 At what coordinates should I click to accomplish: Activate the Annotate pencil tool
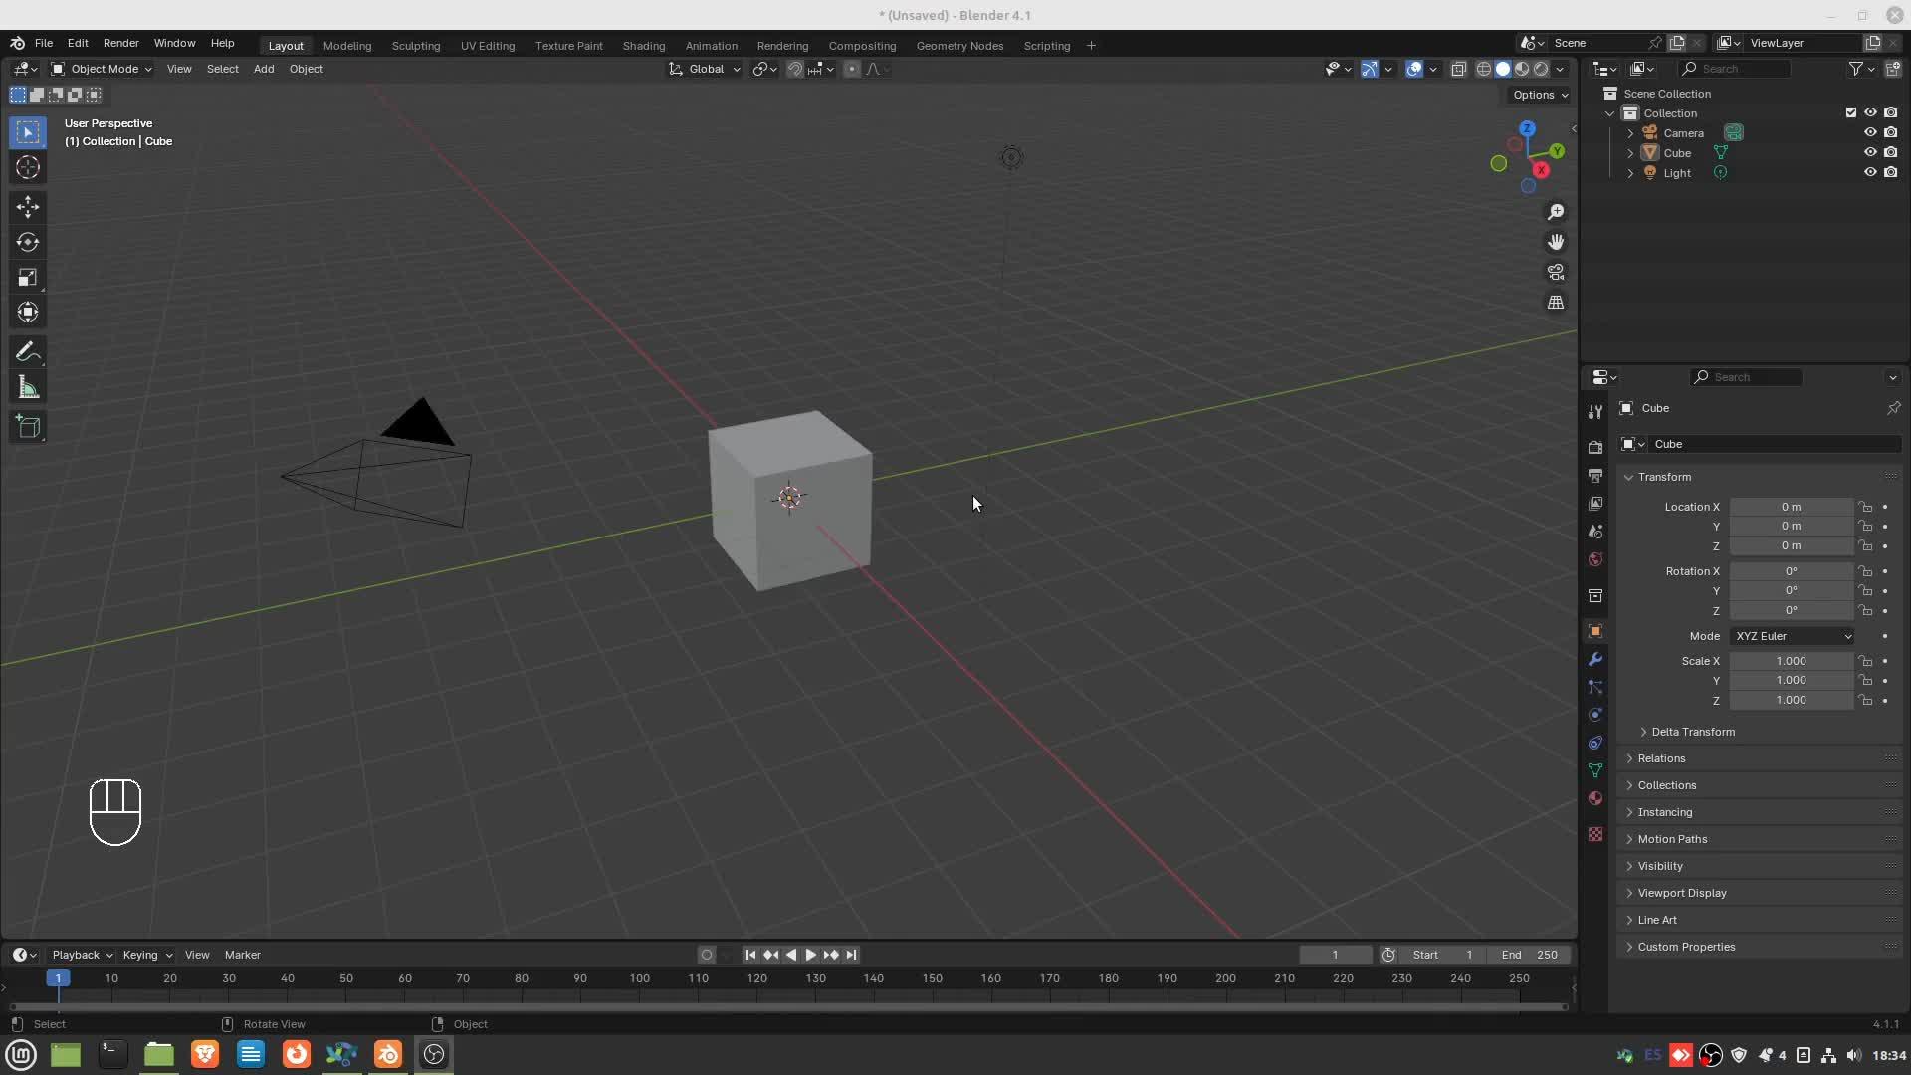click(28, 352)
